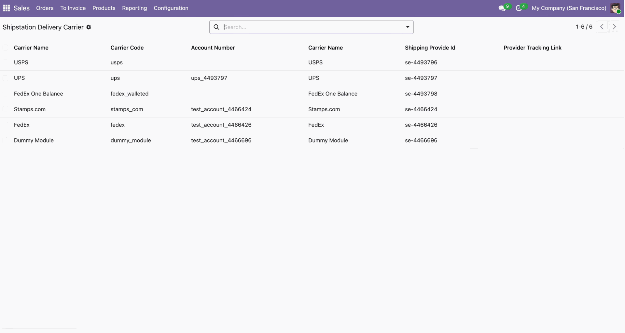The height and width of the screenshot is (333, 625).
Task: Open the Orders menu
Action: [45, 8]
